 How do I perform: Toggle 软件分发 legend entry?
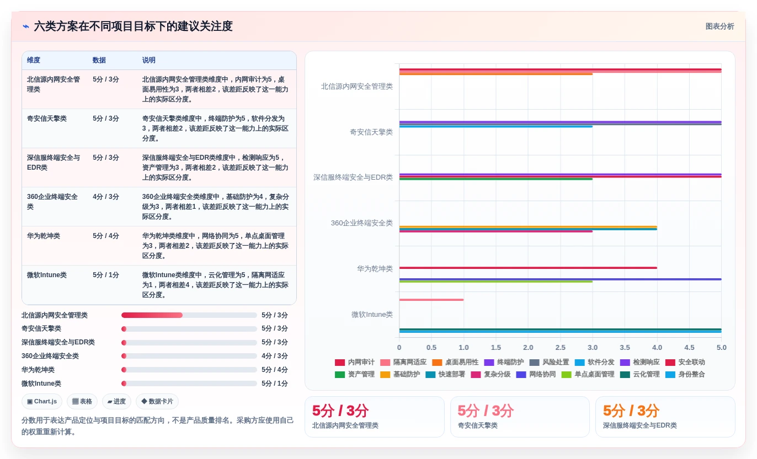pyautogui.click(x=594, y=362)
